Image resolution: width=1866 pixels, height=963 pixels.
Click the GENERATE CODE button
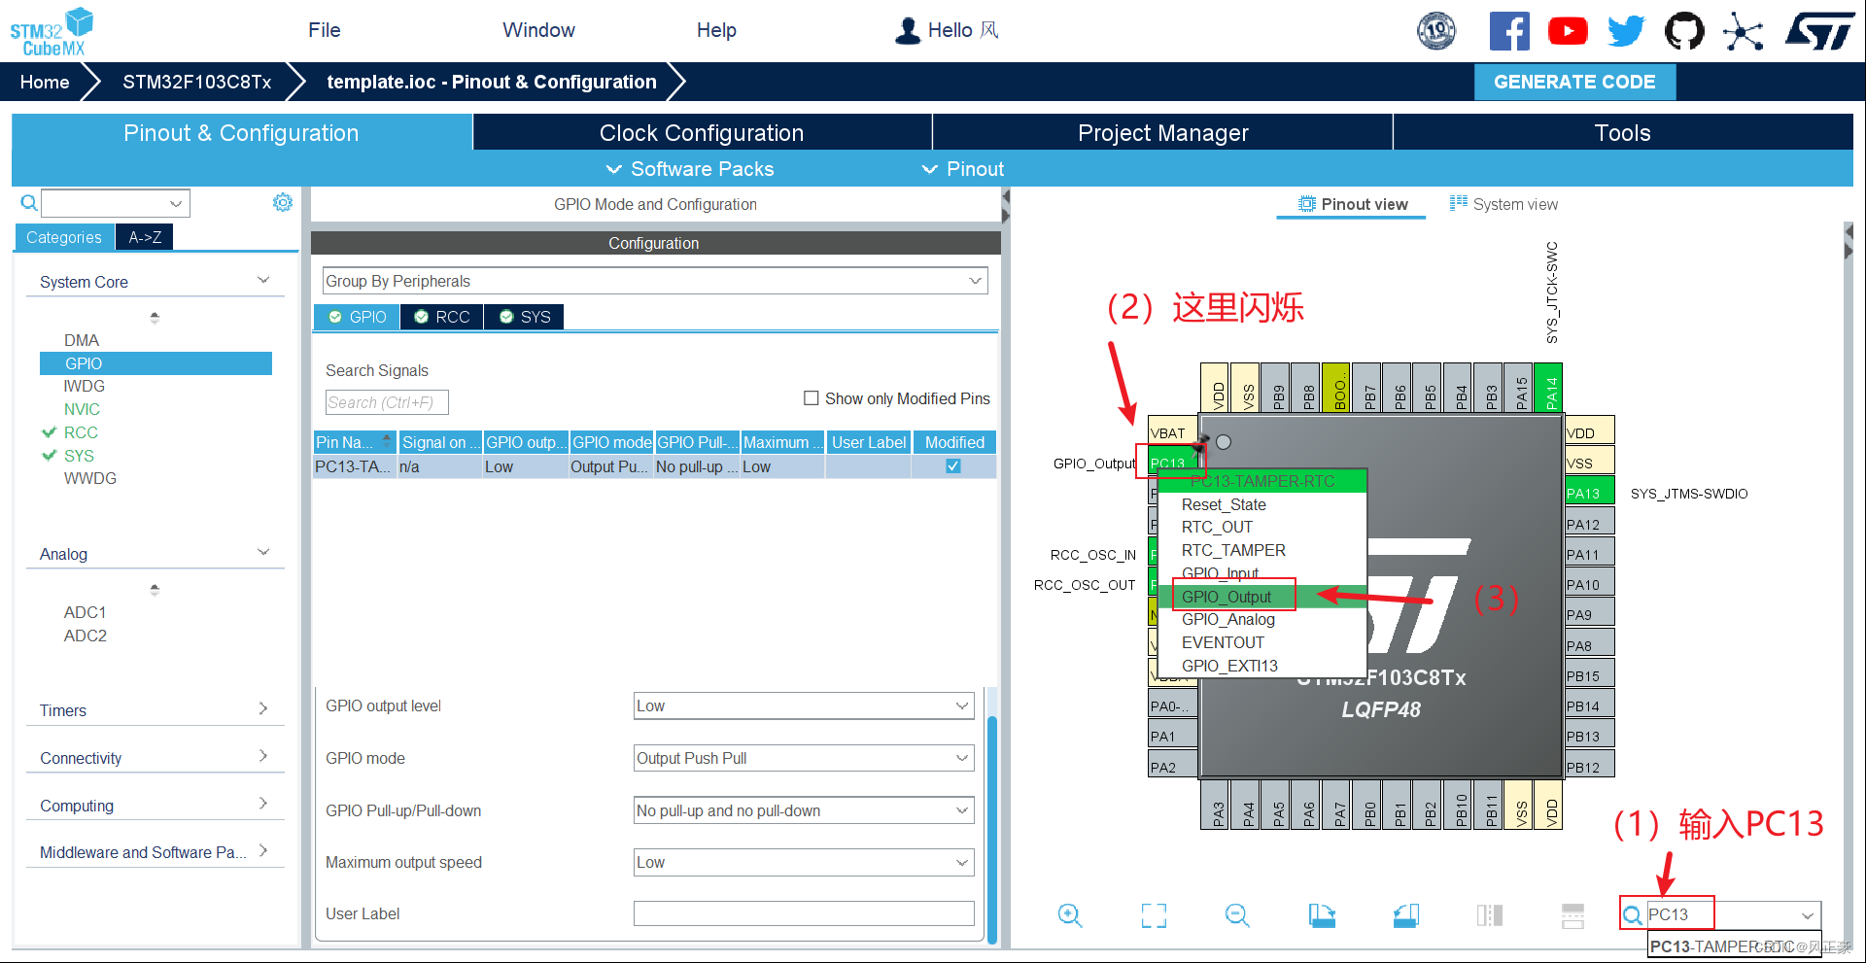[1574, 82]
